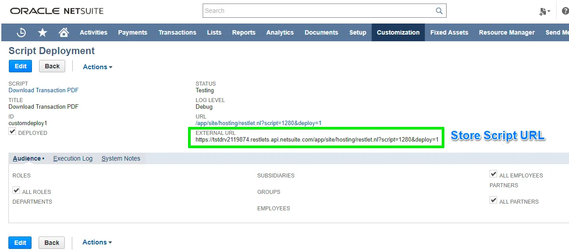This screenshot has height=252, width=569.
Task: Open the Payments menu
Action: (133, 32)
